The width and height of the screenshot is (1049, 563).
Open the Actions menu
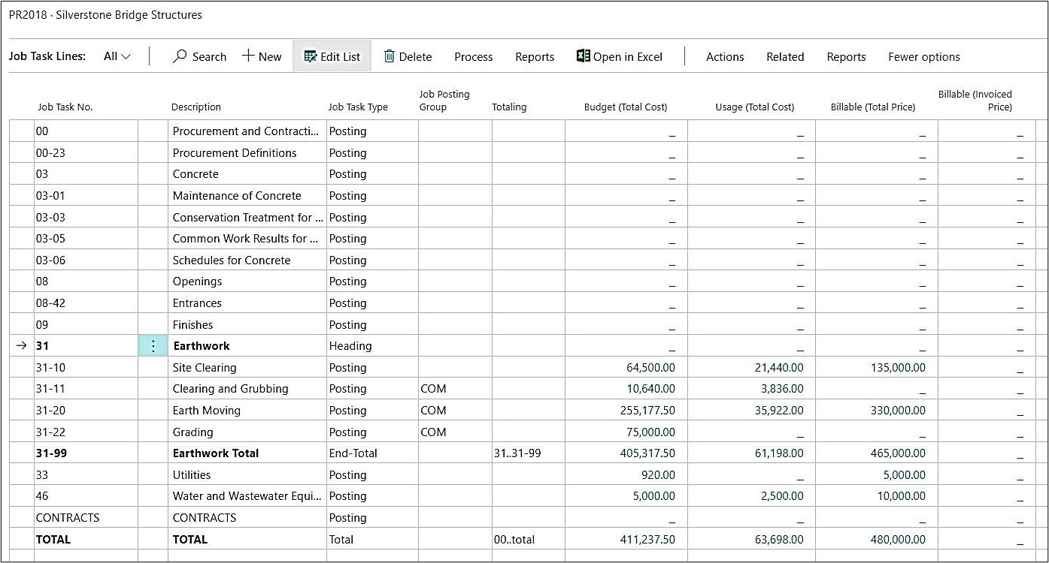pos(724,57)
